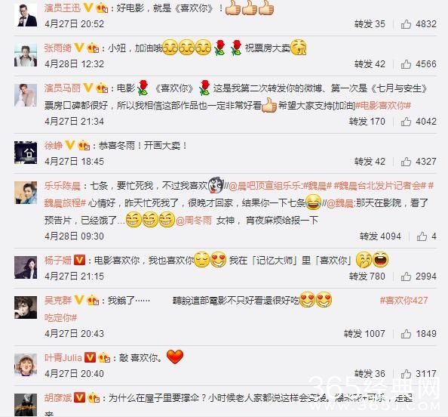
Task: Open 吴克群's avatar thumbnail
Action: pos(26,307)
